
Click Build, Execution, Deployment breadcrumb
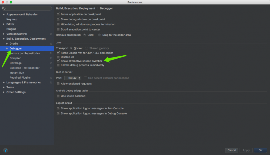pos(75,8)
